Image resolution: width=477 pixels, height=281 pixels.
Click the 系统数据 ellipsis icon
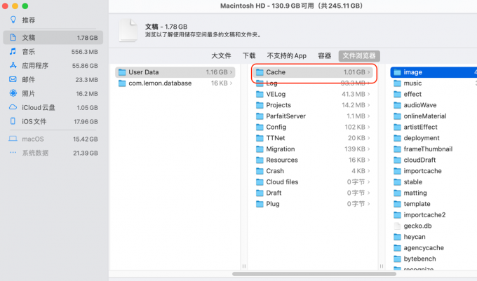[13, 153]
